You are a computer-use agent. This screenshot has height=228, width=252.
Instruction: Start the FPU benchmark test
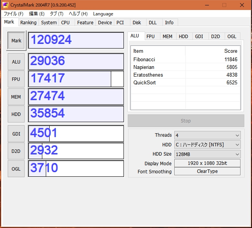pos(16,79)
